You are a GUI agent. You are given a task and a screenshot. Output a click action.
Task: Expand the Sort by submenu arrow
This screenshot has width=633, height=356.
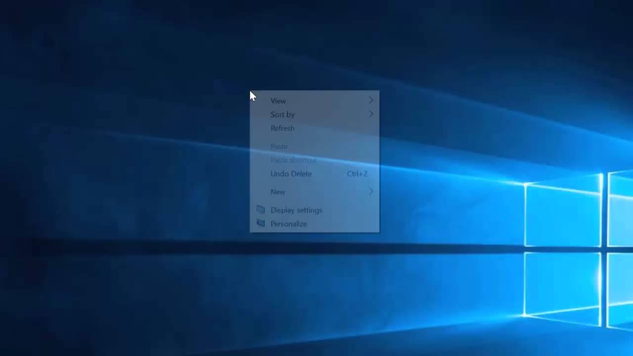point(371,114)
